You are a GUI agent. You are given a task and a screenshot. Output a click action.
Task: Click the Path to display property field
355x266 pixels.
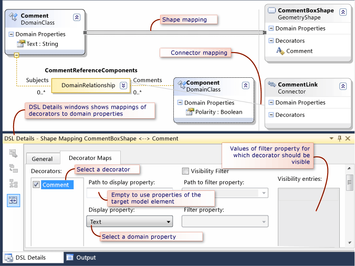click(x=130, y=193)
